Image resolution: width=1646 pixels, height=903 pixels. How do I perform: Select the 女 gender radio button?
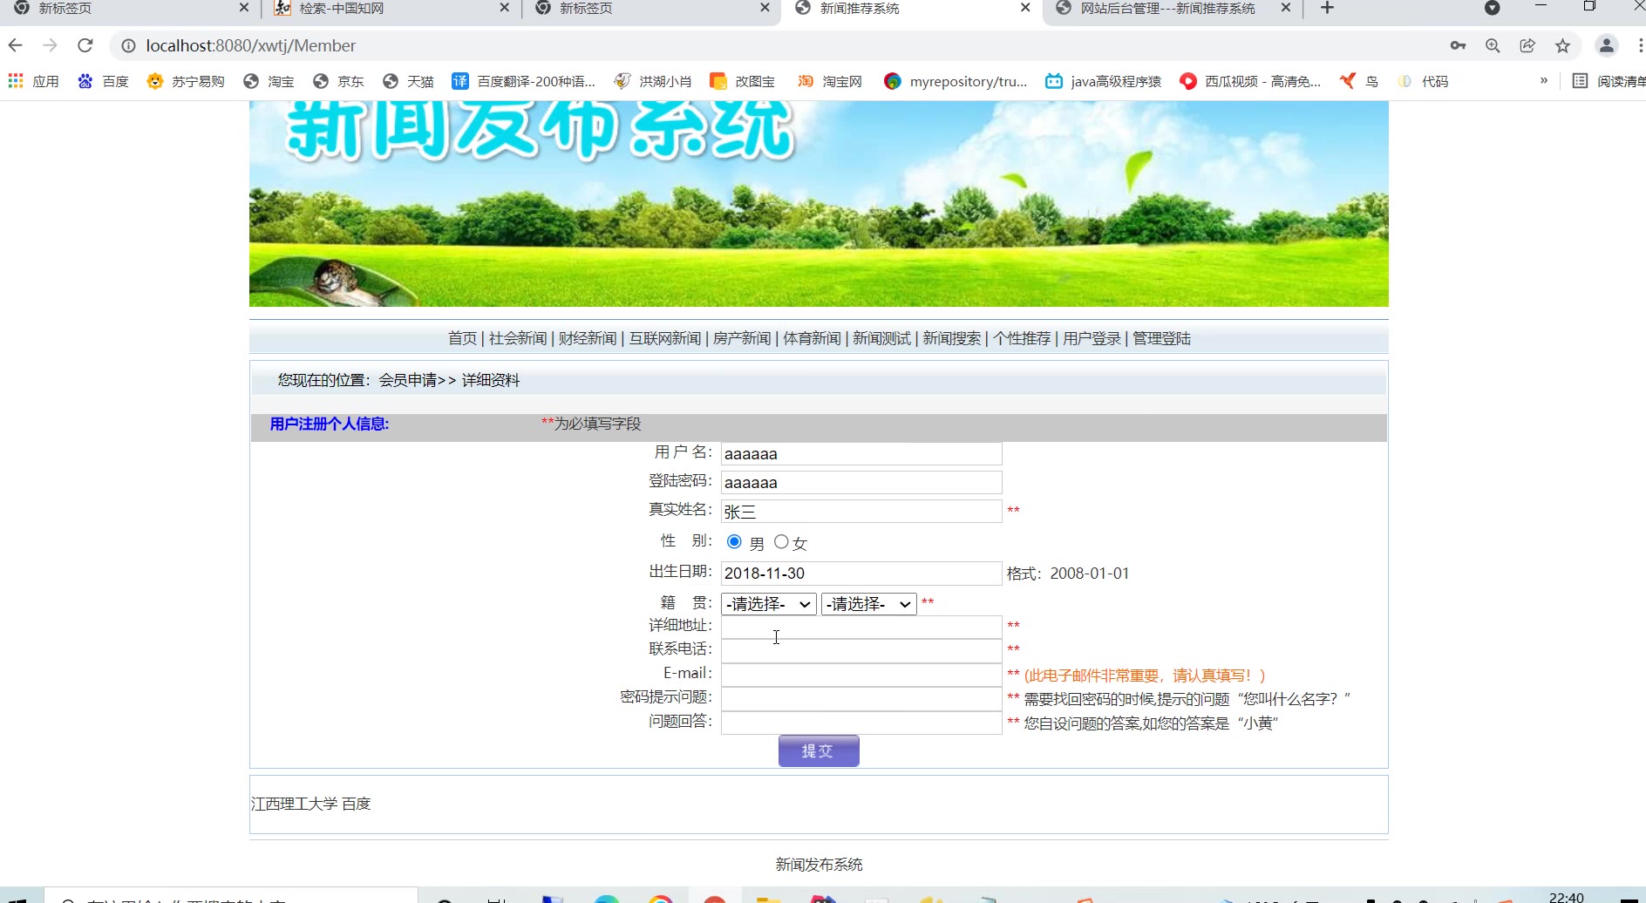tap(781, 542)
